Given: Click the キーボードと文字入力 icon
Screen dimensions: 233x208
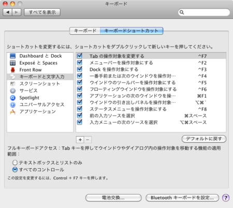Looking at the screenshot, I should [x=13, y=77].
